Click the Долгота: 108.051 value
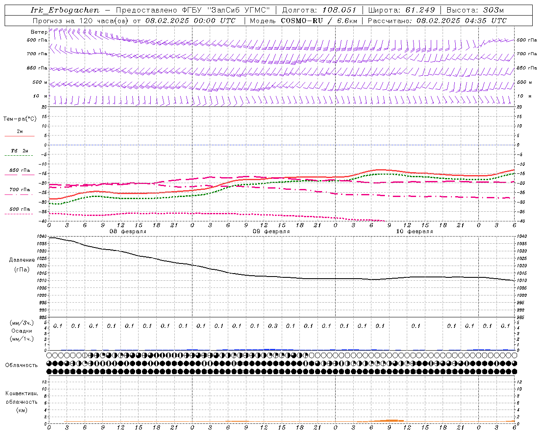The width and height of the screenshot is (539, 431). 319,10
